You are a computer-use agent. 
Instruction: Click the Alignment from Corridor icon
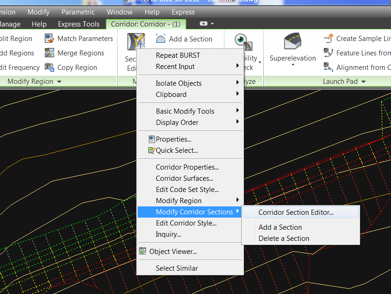click(x=328, y=68)
